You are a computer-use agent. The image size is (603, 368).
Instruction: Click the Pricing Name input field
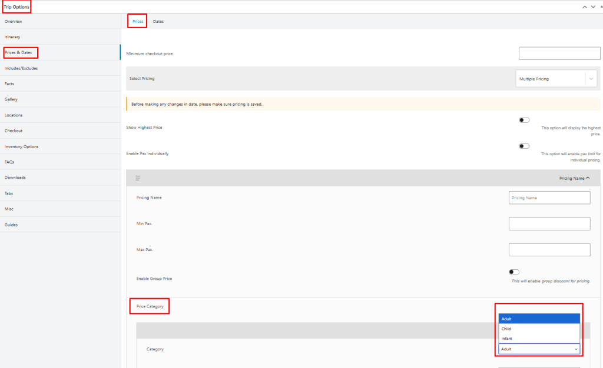coord(549,198)
